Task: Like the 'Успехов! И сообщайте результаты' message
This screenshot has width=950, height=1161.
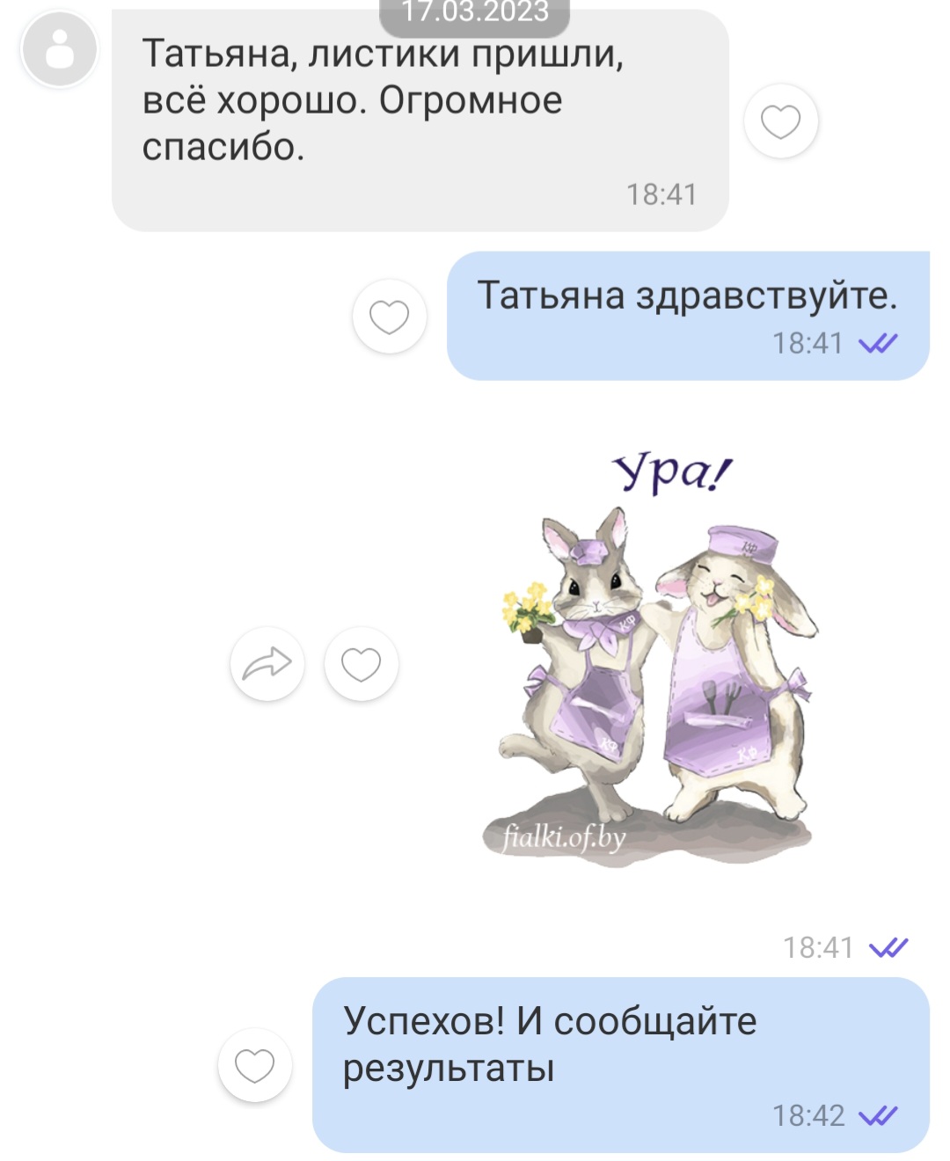Action: 254,1065
